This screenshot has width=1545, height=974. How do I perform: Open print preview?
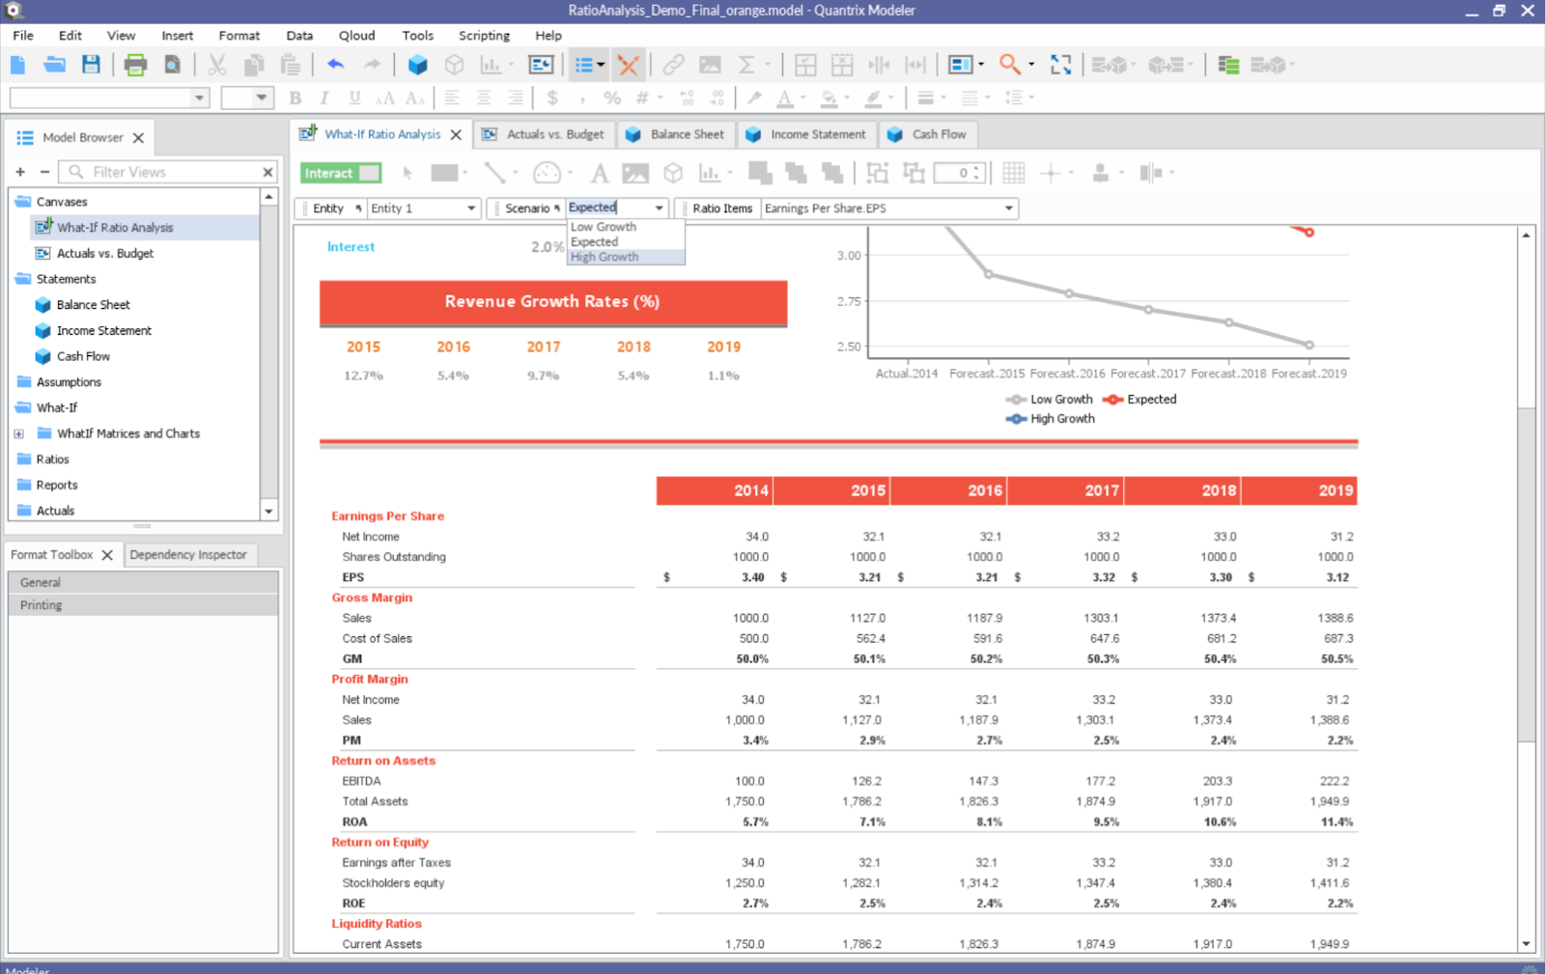[x=172, y=65]
